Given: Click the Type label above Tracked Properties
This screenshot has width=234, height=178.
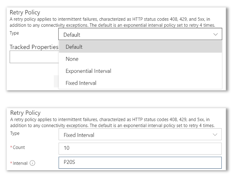Looking at the screenshot, I should coord(14,33).
